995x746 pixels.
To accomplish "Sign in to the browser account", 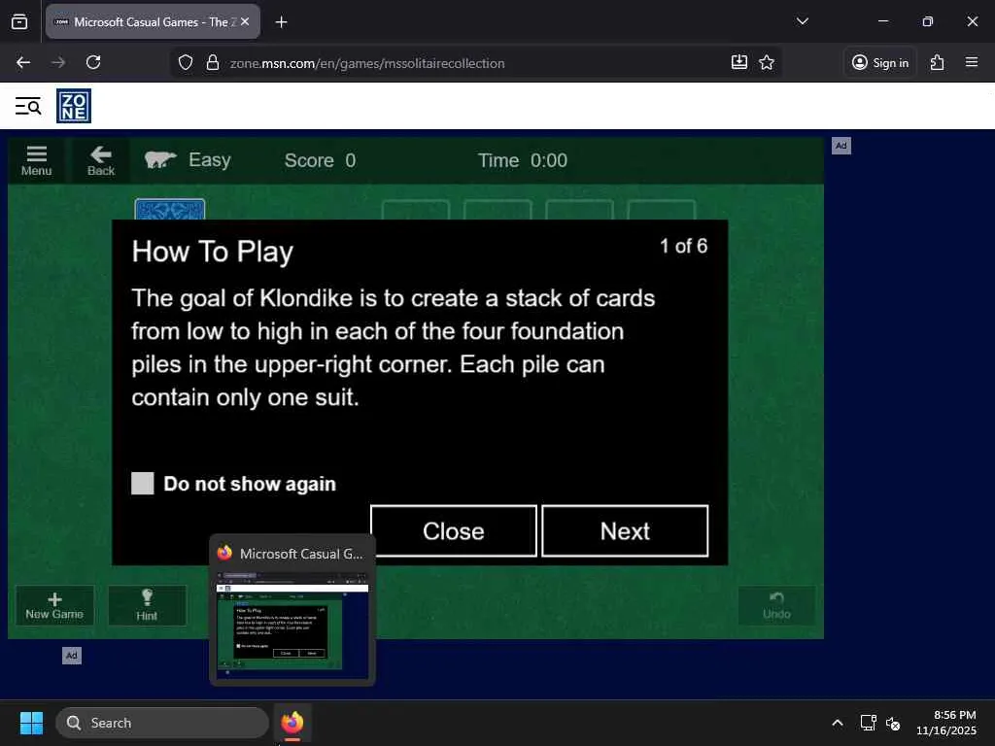I will tap(880, 62).
